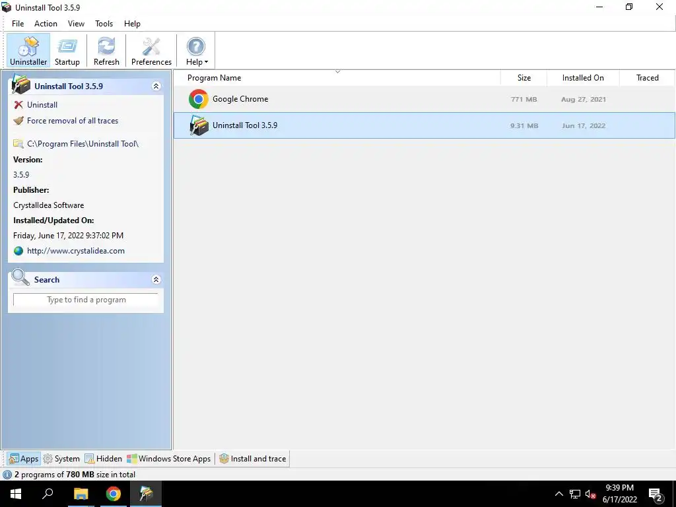Click the version 3.5.9 value
The image size is (676, 507).
(x=21, y=175)
